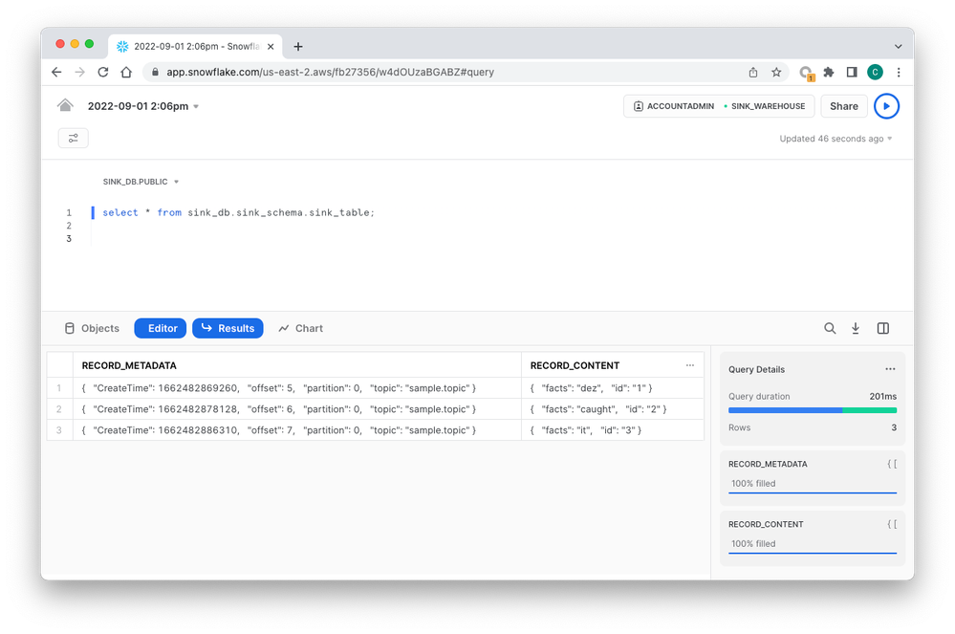
Task: Run the query with the play button
Action: [886, 106]
